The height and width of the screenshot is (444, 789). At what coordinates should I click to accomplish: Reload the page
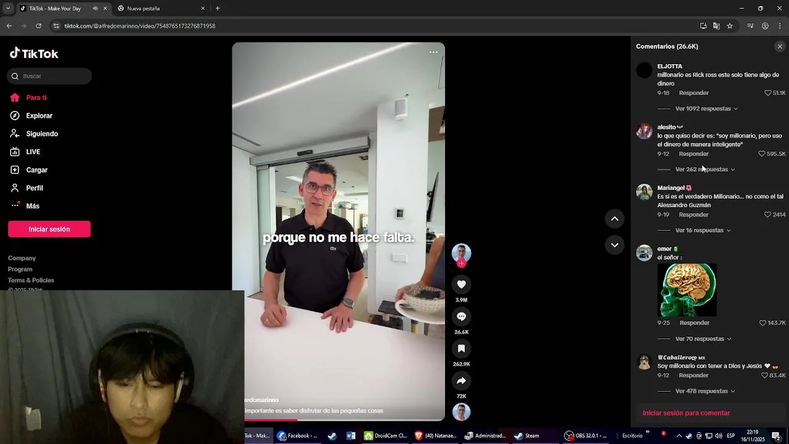[x=38, y=26]
